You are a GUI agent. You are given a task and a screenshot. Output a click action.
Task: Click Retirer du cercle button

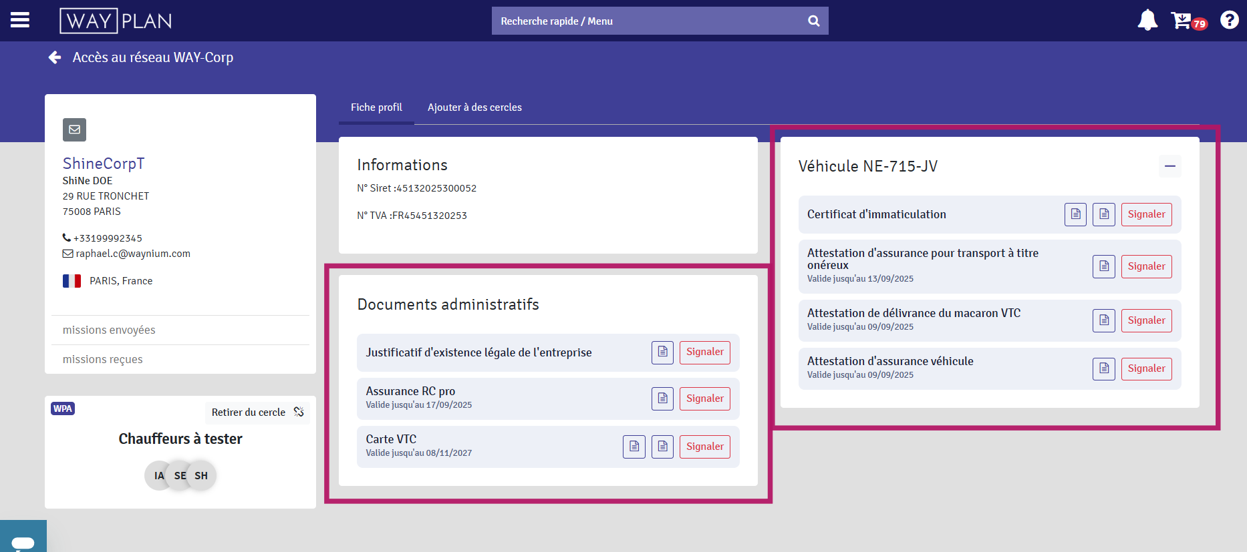(257, 412)
